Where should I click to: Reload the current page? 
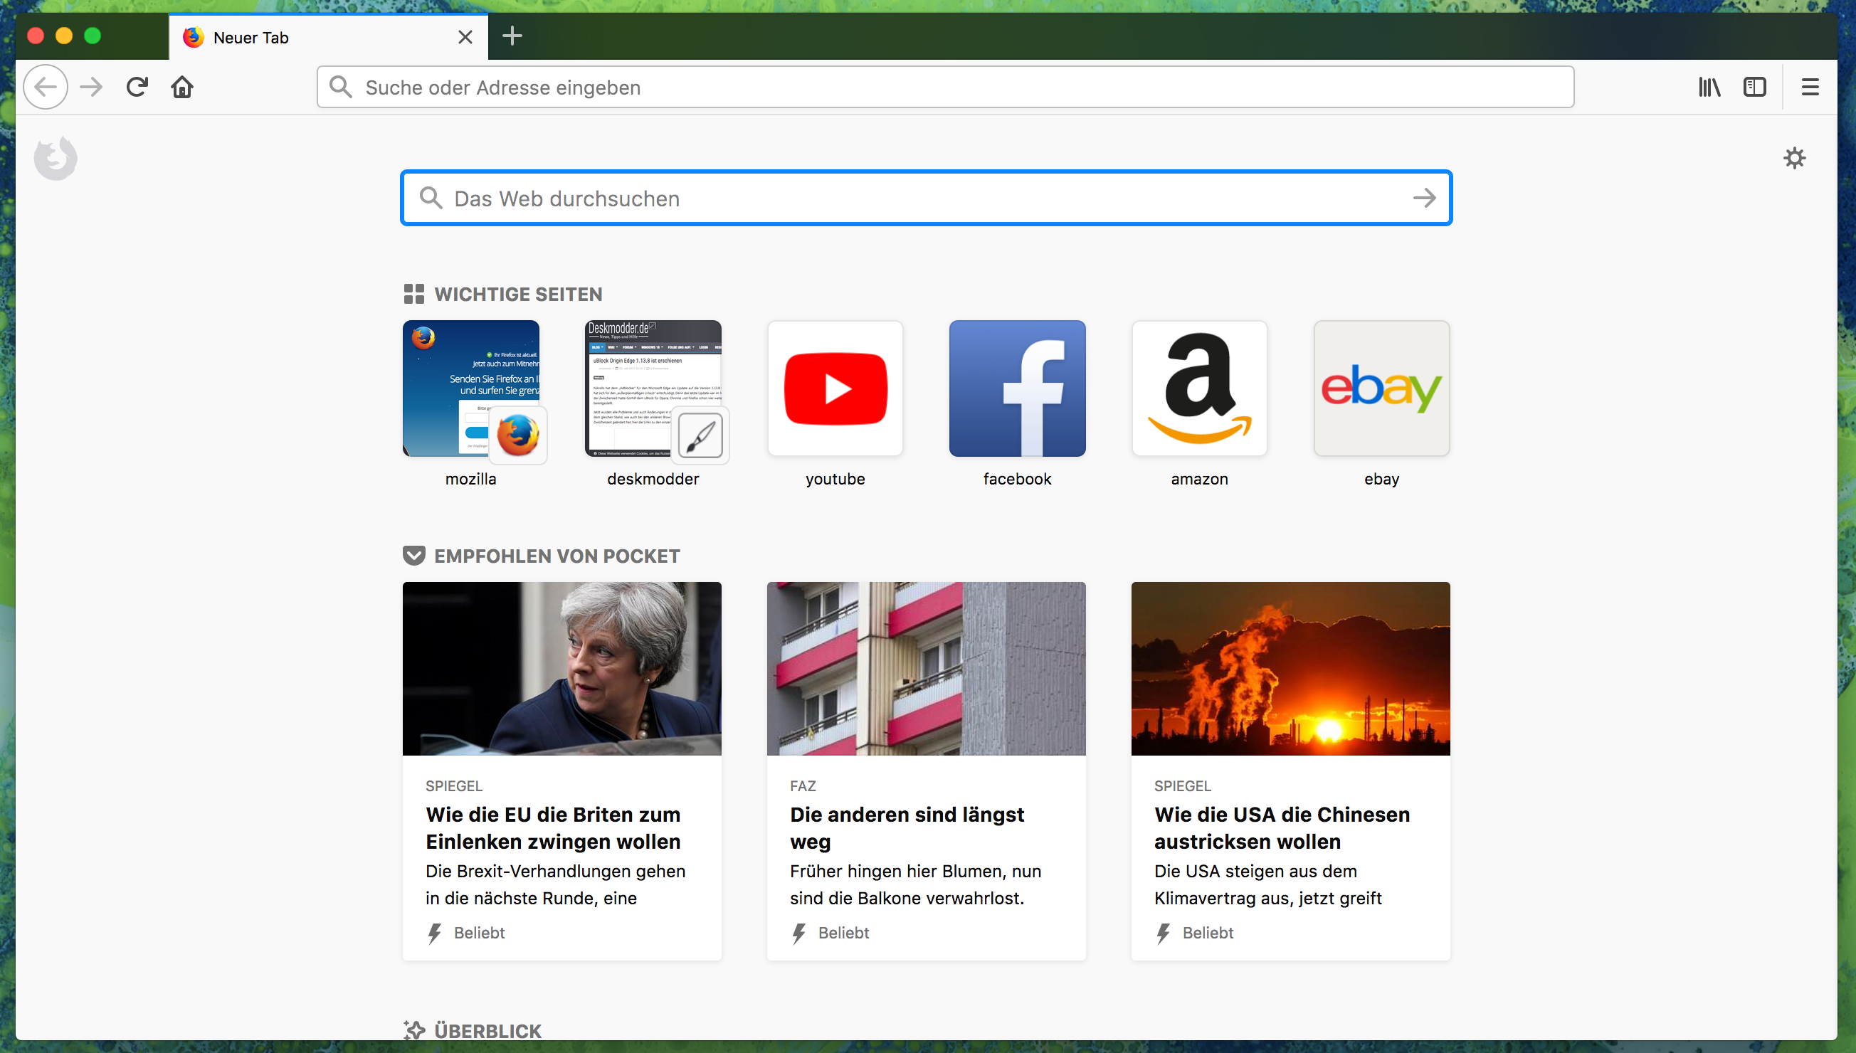click(137, 87)
